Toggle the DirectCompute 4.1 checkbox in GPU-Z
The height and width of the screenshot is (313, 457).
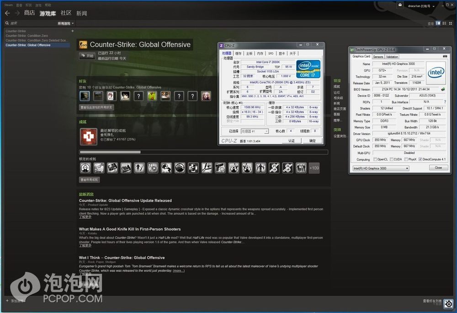(420, 159)
